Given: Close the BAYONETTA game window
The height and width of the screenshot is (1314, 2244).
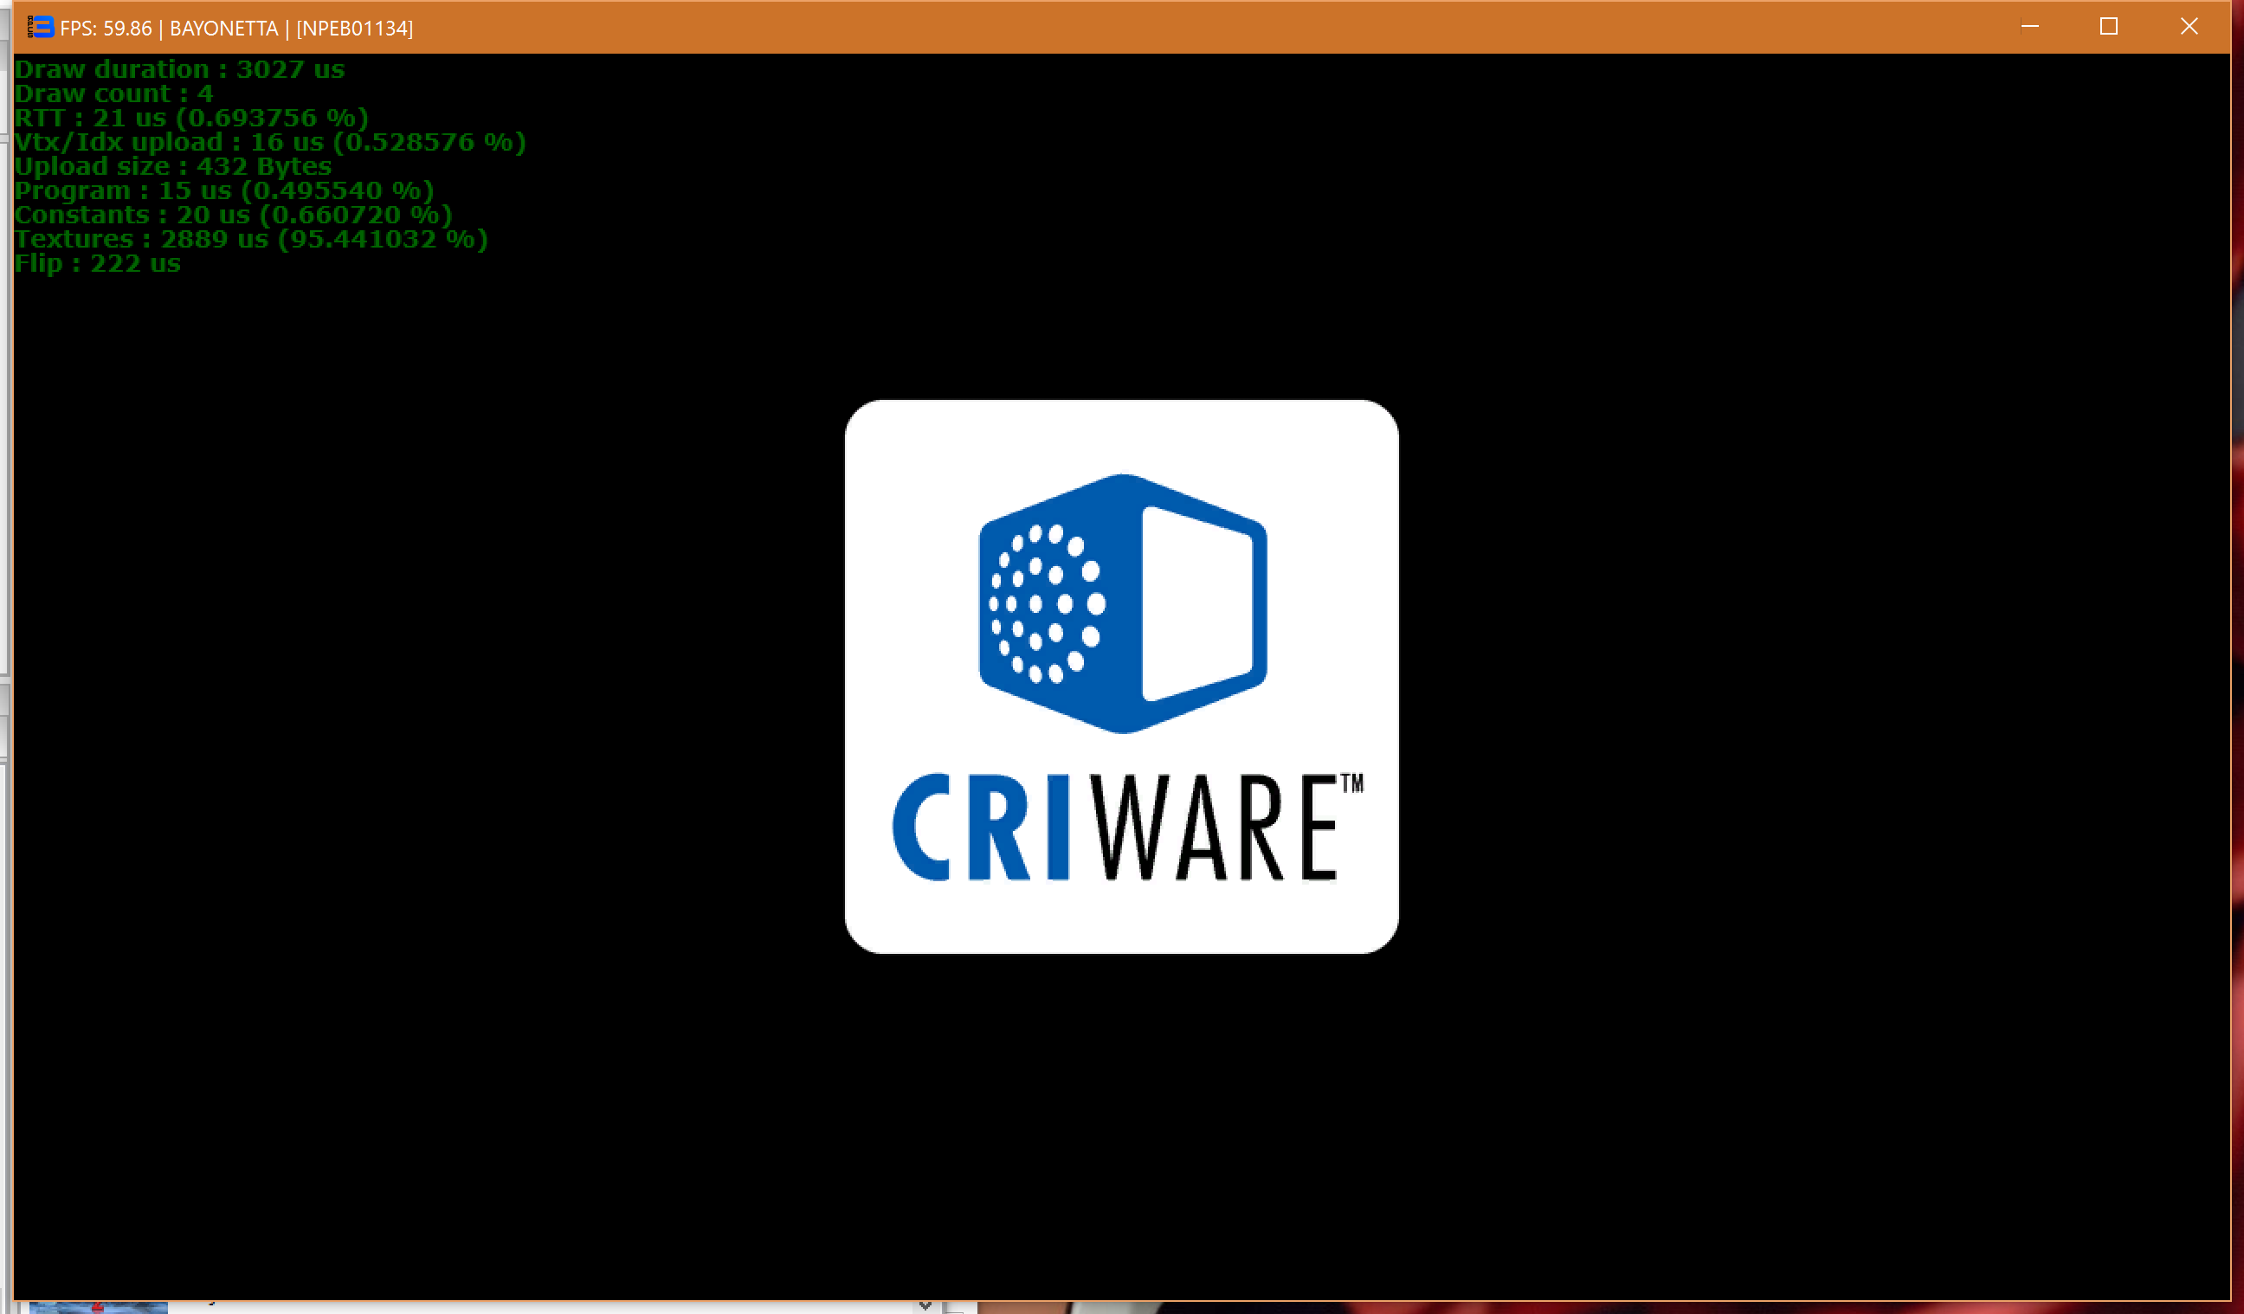Looking at the screenshot, I should (x=2189, y=27).
